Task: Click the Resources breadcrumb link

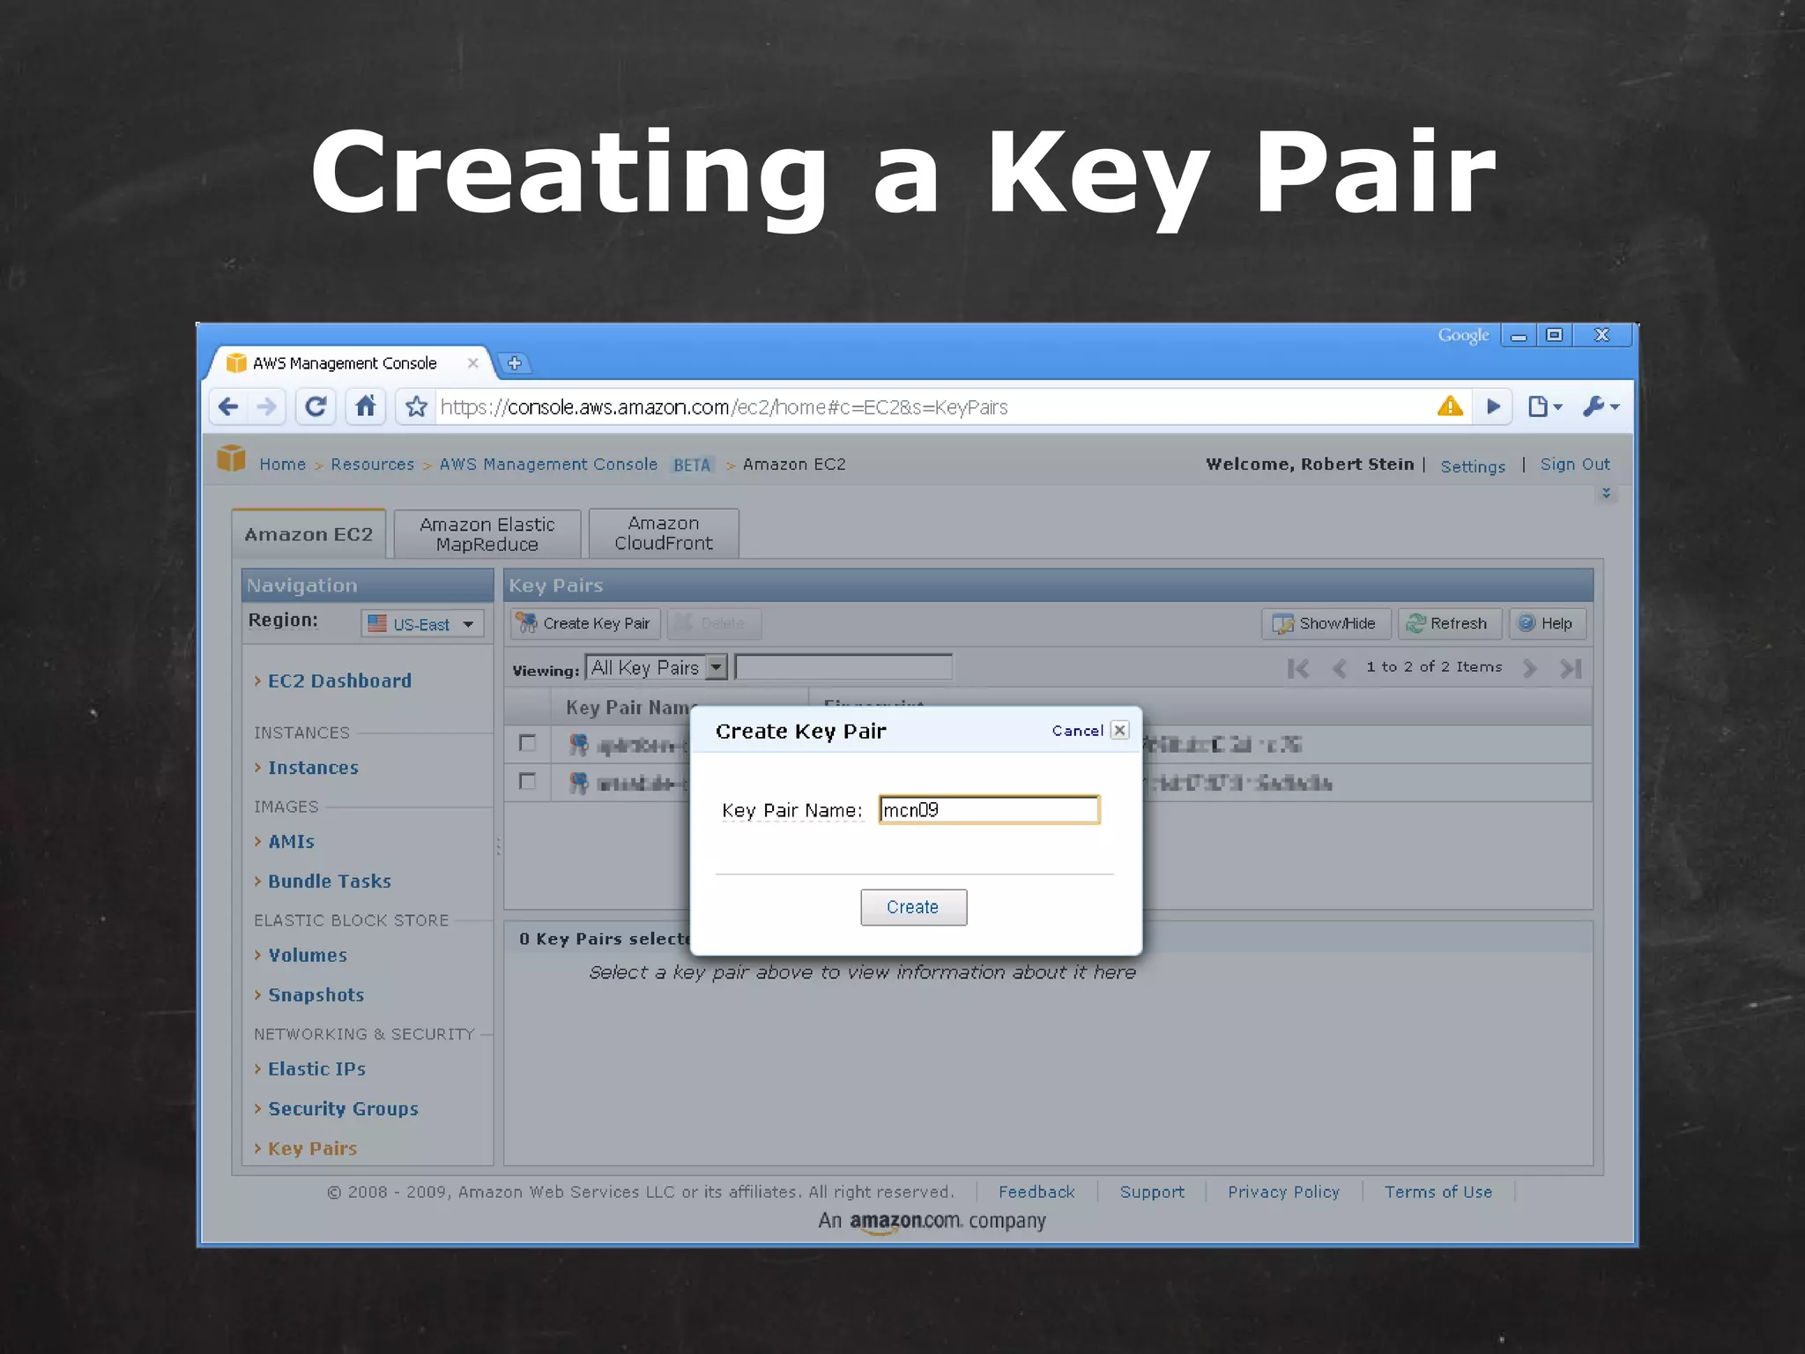Action: [372, 465]
